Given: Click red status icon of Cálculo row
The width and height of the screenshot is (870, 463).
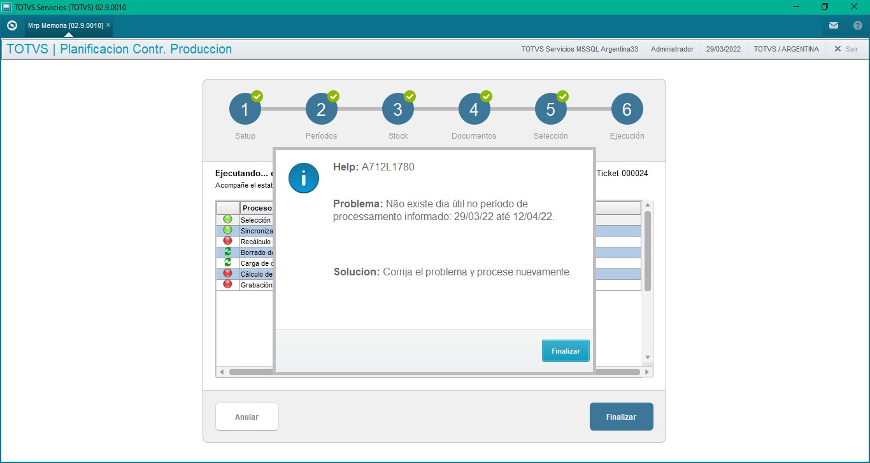Looking at the screenshot, I should pyautogui.click(x=227, y=273).
